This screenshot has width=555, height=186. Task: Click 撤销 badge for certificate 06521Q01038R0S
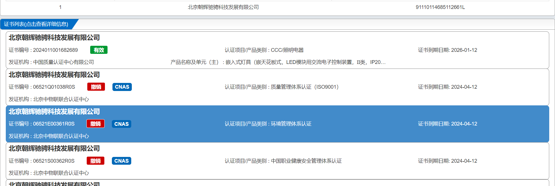pyautogui.click(x=96, y=87)
